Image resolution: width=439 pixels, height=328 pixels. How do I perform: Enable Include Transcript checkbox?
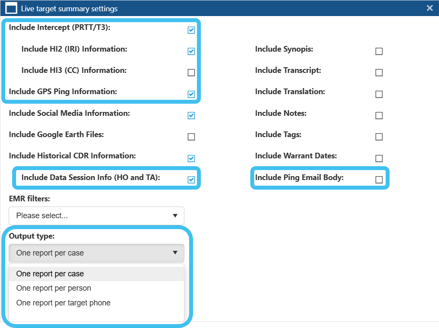click(379, 72)
